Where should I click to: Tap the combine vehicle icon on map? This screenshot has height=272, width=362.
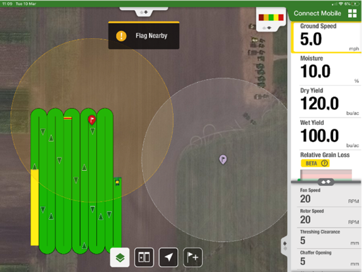tap(117, 182)
